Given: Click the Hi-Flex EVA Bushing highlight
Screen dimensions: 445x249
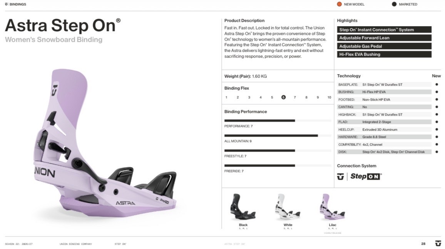Looking at the screenshot, I should coord(384,55).
